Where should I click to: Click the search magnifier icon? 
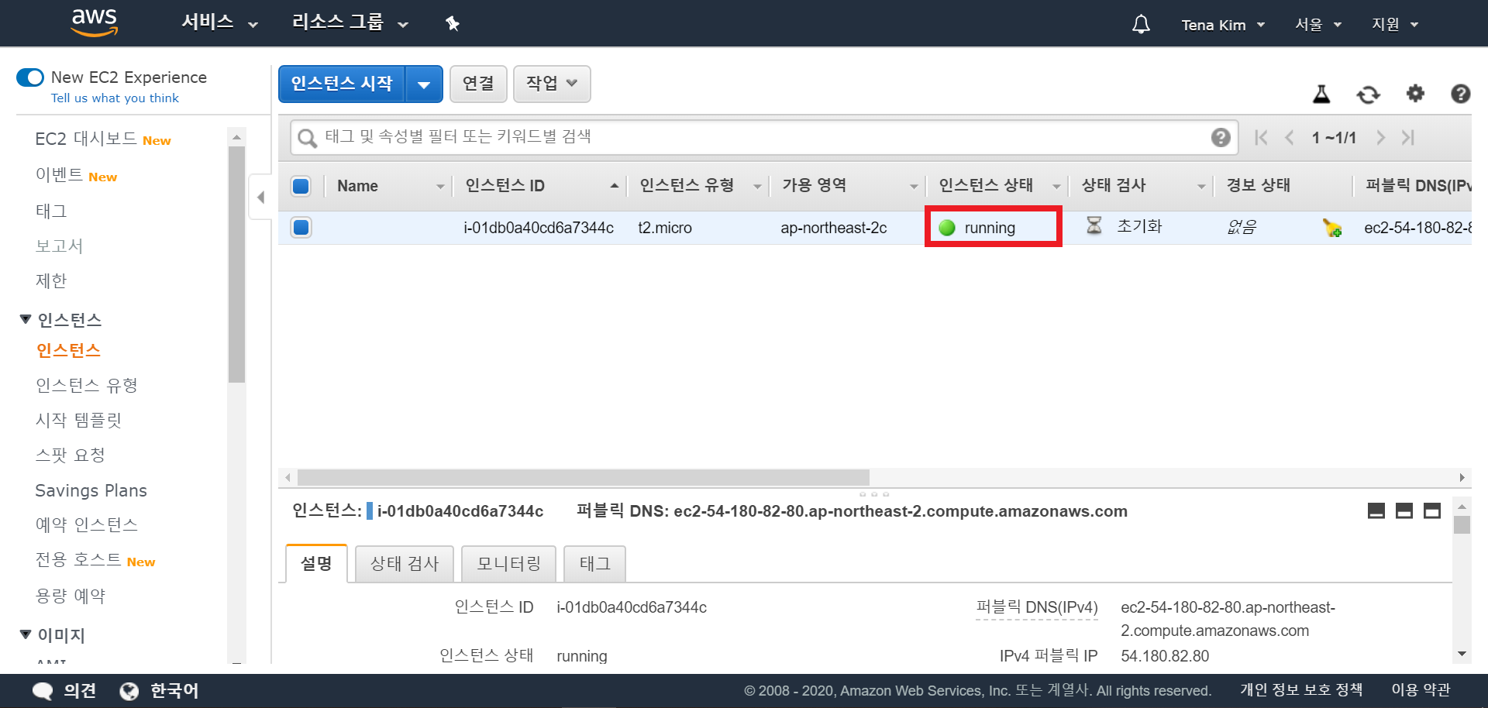pyautogui.click(x=308, y=138)
